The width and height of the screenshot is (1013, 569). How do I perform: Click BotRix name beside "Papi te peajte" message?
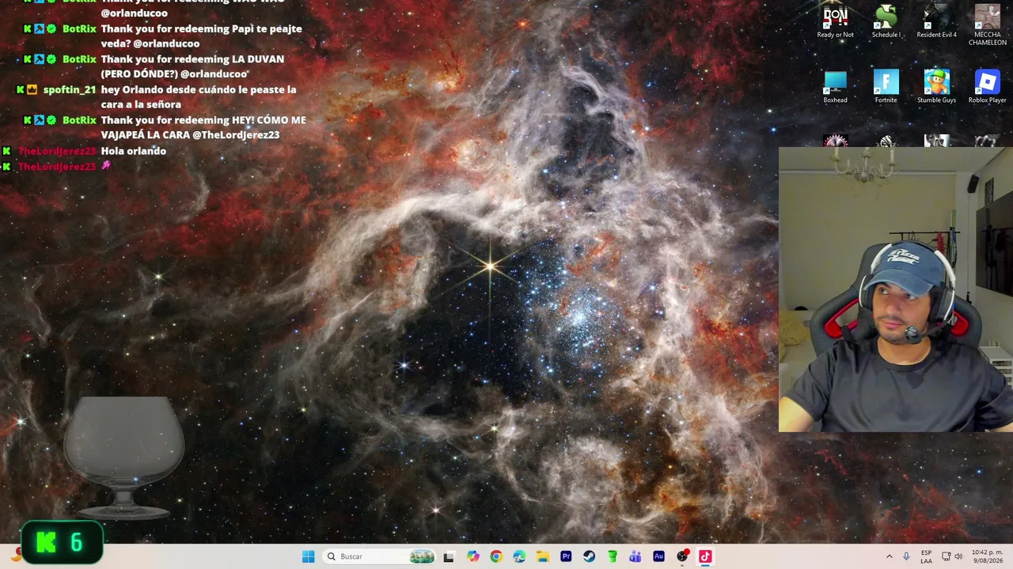pos(79,28)
